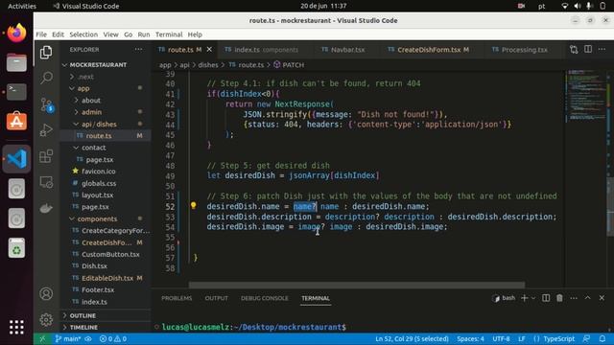The height and width of the screenshot is (345, 614).
Task: Open the Extensions view
Action: point(46,156)
